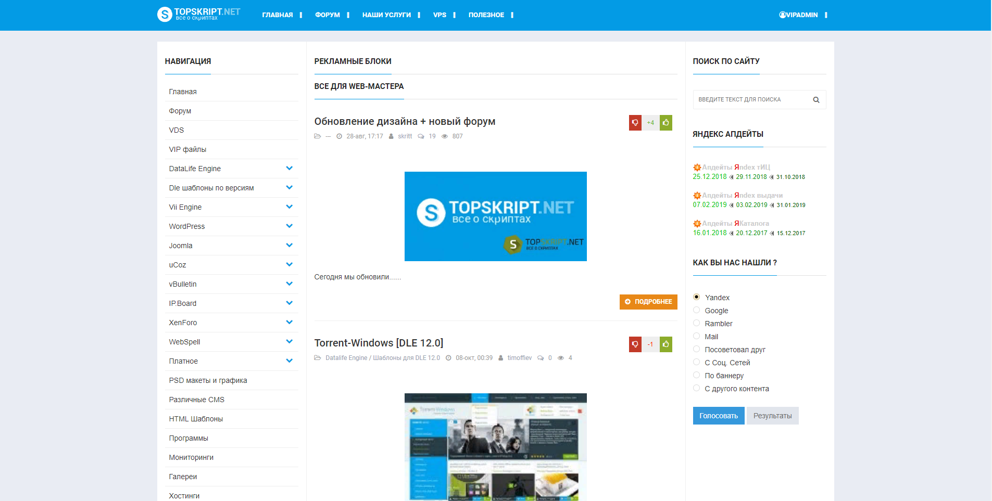
Task: Expand the DataLife Engine submenu
Action: pyautogui.click(x=290, y=169)
